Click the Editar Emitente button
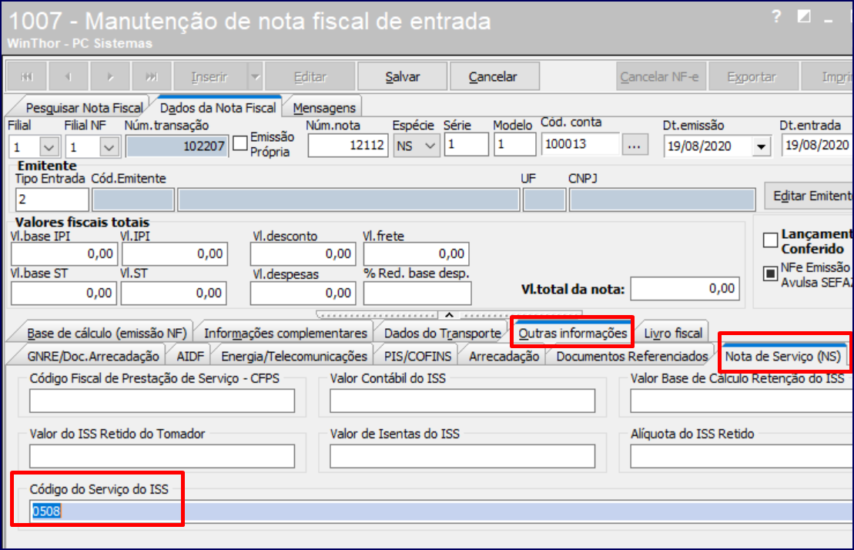The height and width of the screenshot is (550, 854). 809,196
